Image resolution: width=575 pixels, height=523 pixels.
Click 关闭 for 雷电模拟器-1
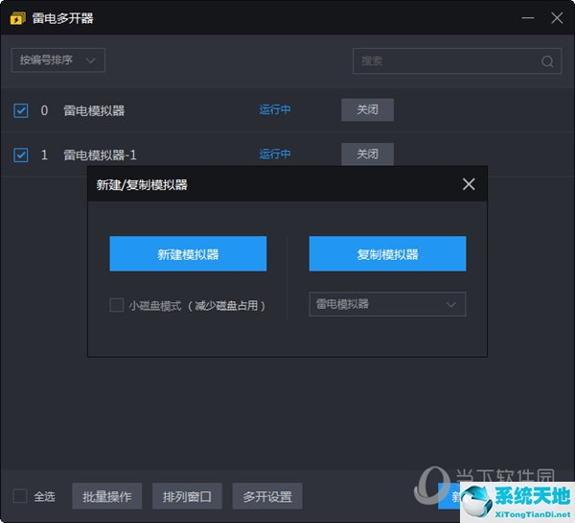[367, 154]
